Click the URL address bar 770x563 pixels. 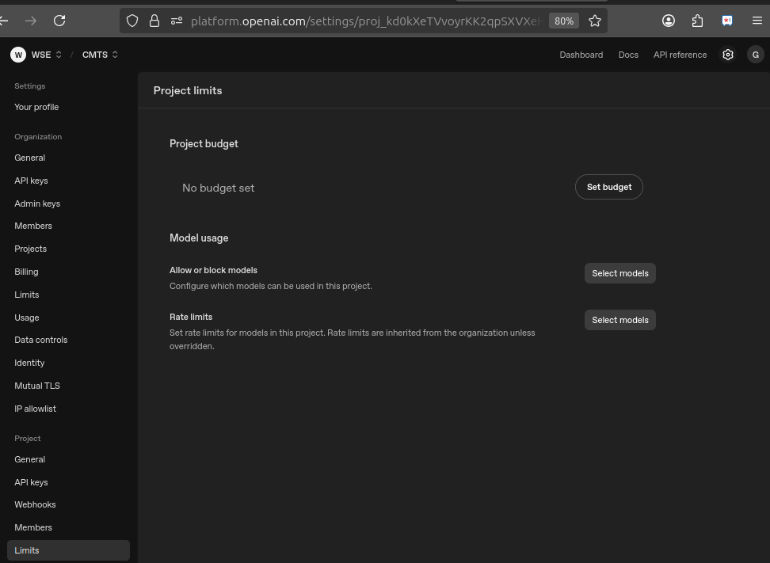tap(364, 21)
